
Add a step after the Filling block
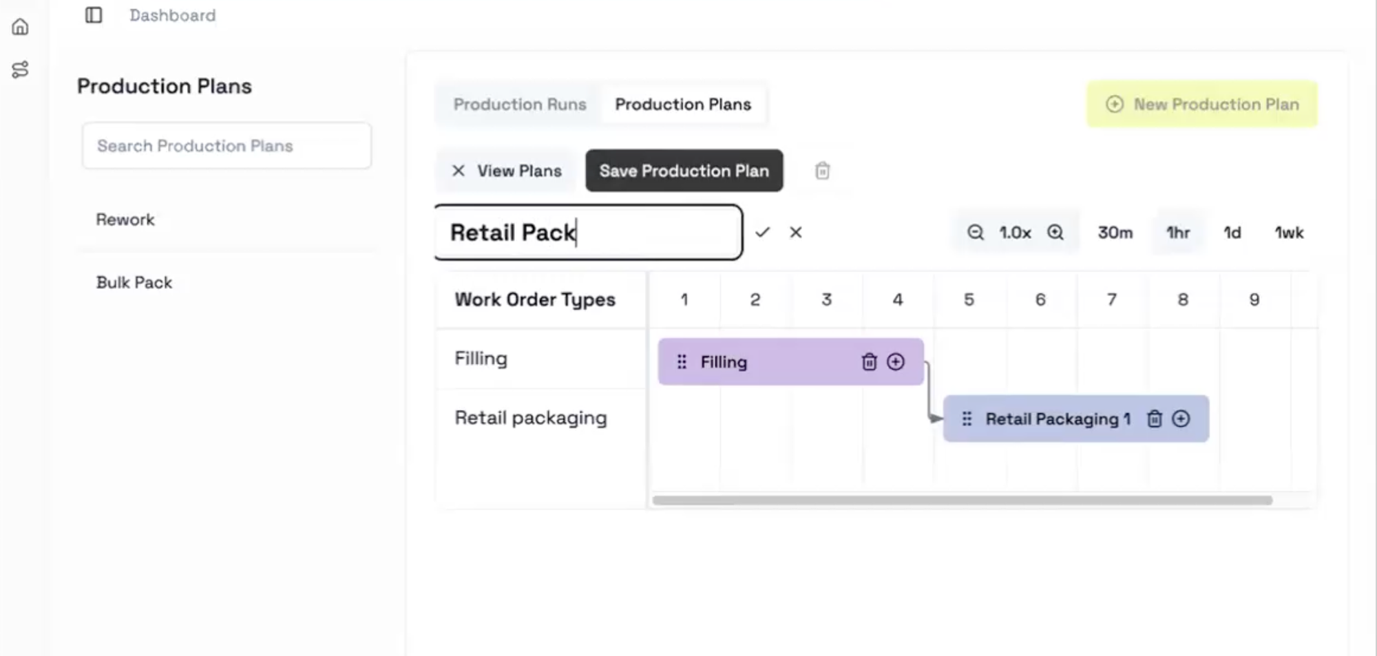click(x=896, y=362)
